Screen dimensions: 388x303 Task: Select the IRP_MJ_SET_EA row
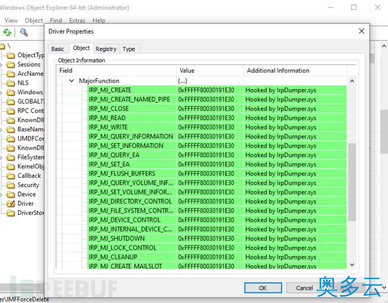[x=216, y=164]
